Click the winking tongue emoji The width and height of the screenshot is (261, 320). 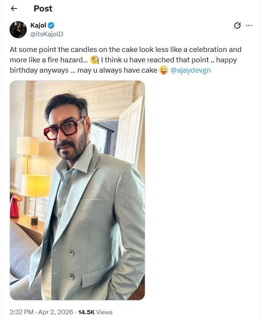click(x=164, y=71)
